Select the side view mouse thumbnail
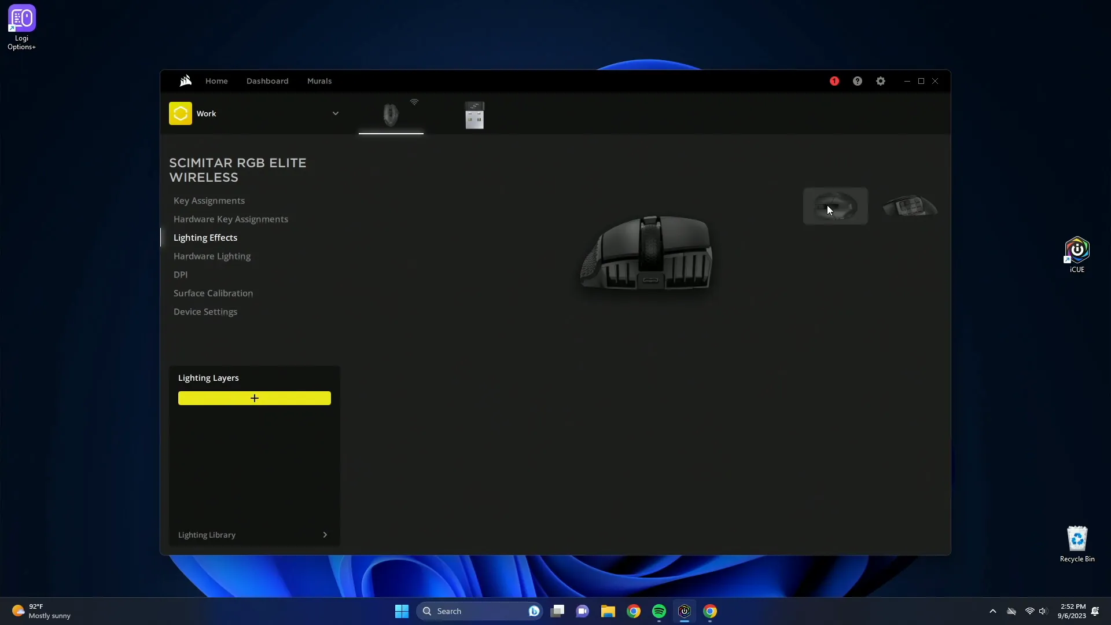The image size is (1111, 625). click(x=910, y=206)
